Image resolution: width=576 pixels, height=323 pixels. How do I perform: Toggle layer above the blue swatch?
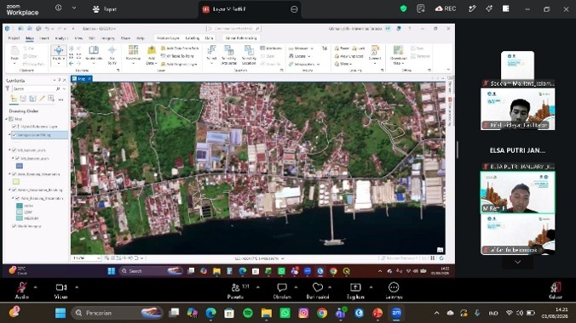tap(17, 158)
